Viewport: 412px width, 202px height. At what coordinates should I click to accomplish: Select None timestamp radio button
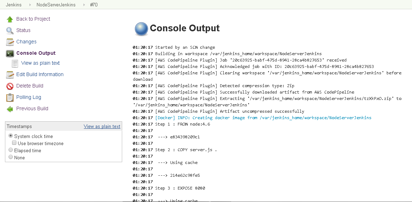(11, 157)
